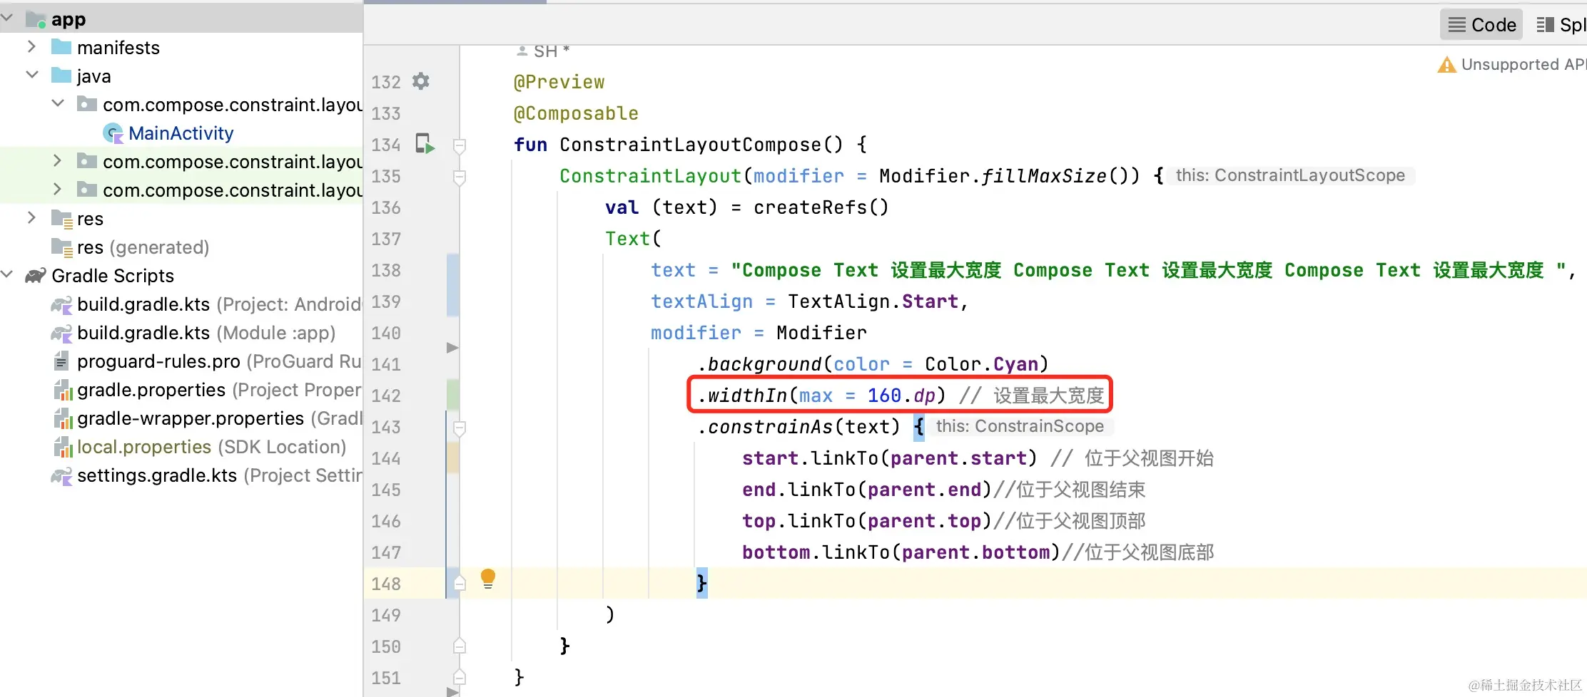Click the local.properties file icon
This screenshot has width=1587, height=697.
(x=63, y=447)
